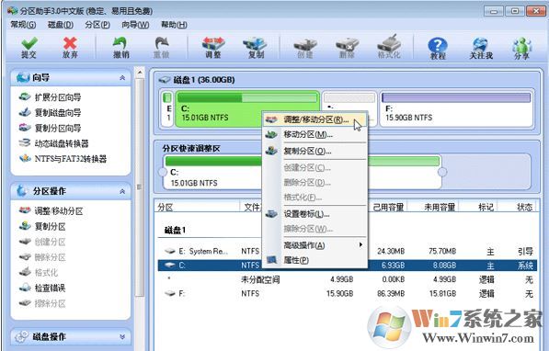Viewport: 549px width, 351px height.
Task: Click the 提交 (commit) green check toolbar icon
Action: [x=29, y=47]
